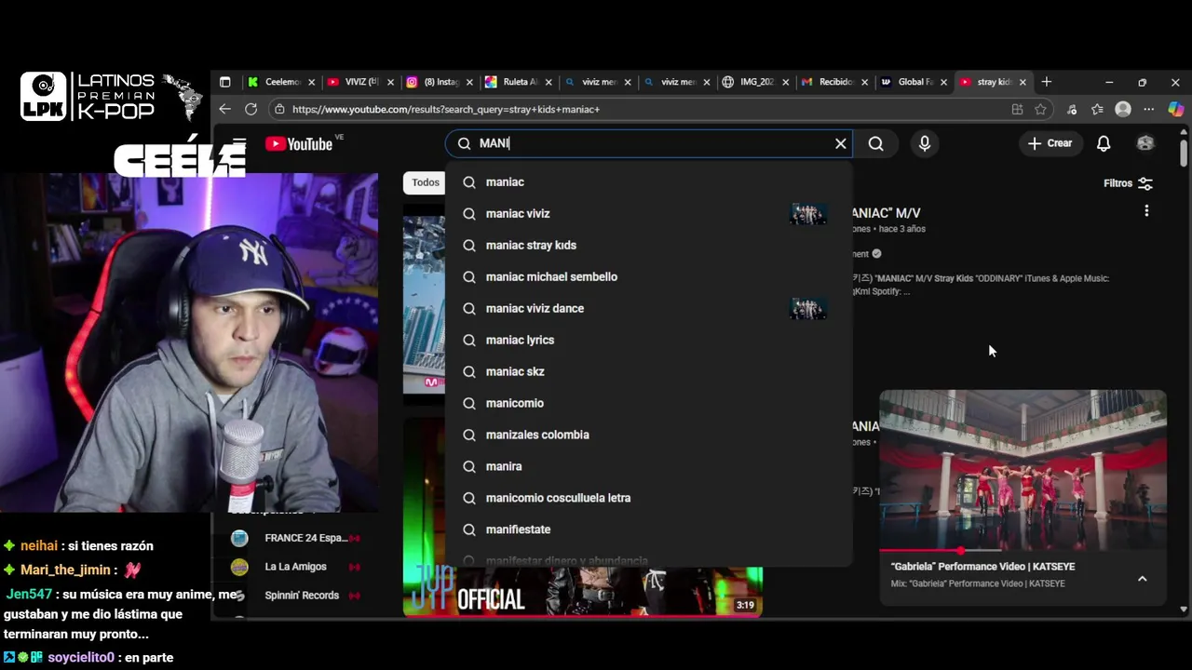Select suggestion 'maniac stray kids'
Screen dimensions: 1192x670
click(648, 246)
